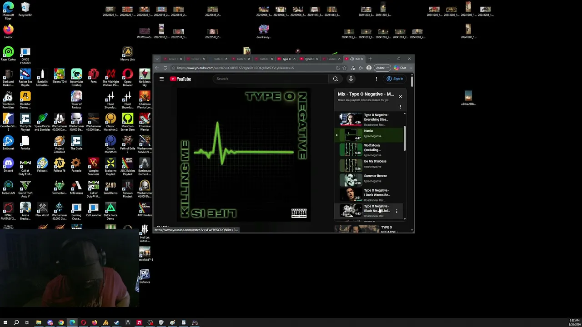This screenshot has width=582, height=327.
Task: Select the Factorio desktop icon
Action: click(x=76, y=165)
